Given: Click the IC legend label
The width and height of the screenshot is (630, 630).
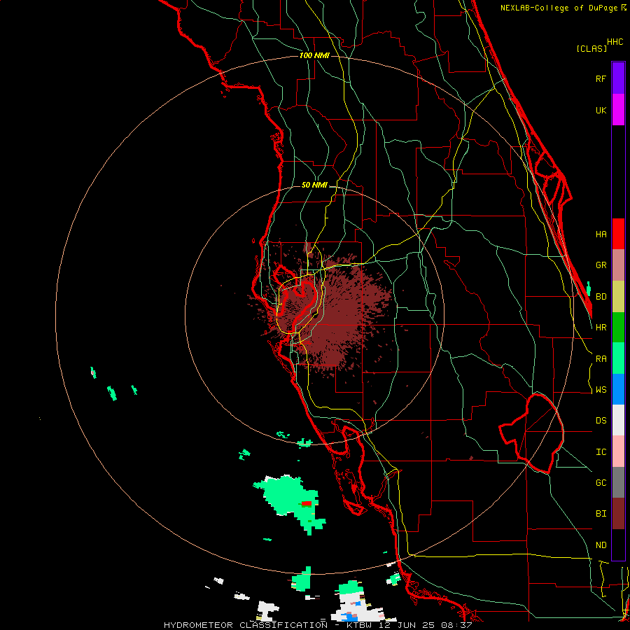Looking at the screenshot, I should [601, 452].
